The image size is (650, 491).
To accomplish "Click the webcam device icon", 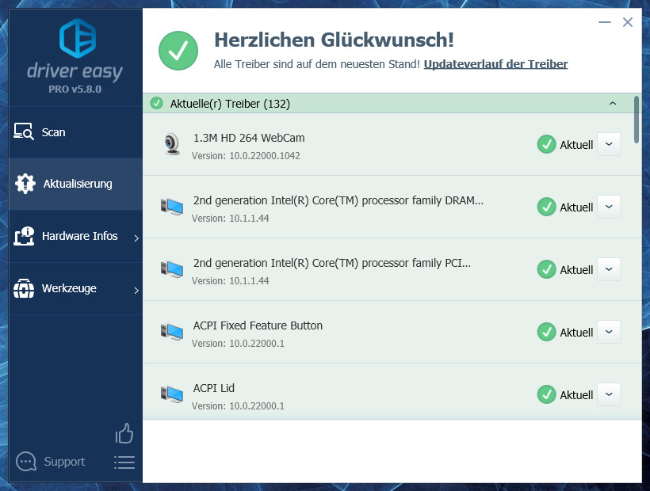I will [172, 143].
